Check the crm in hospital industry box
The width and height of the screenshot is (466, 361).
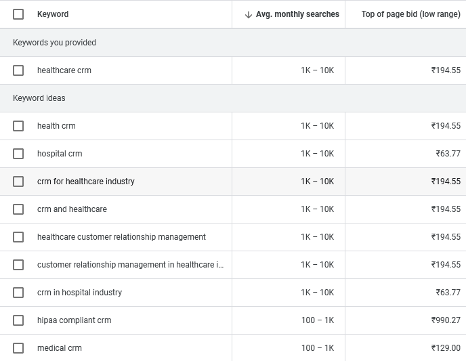(18, 293)
